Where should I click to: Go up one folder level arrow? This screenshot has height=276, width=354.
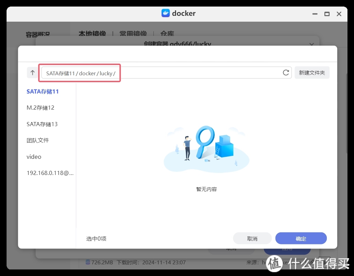32,73
